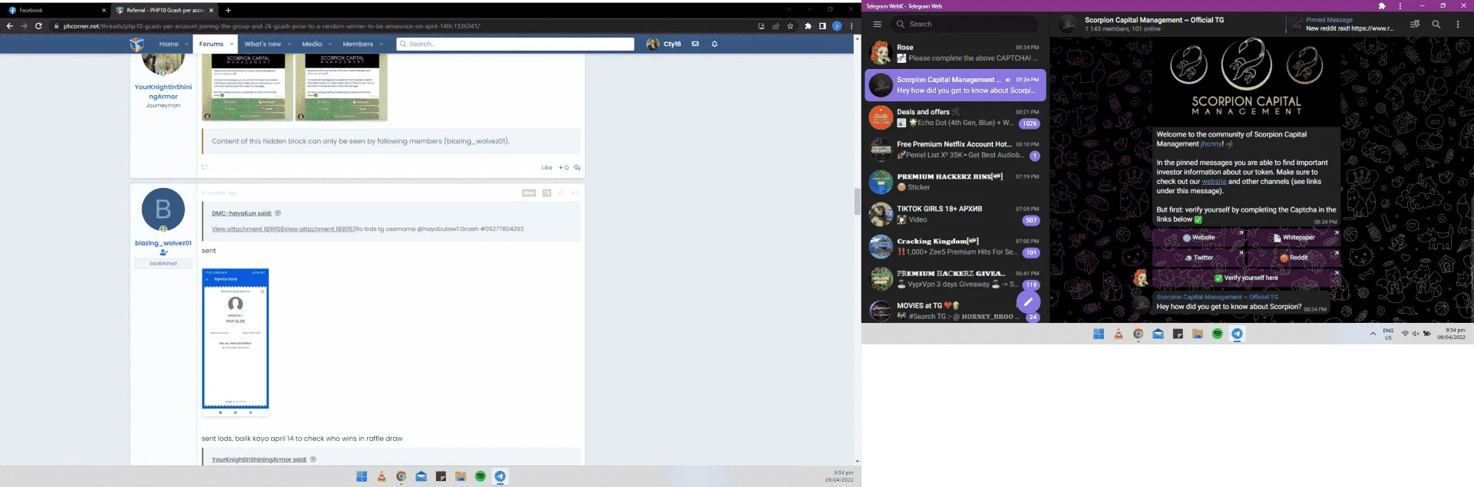Expand the Members dropdown arrow

click(382, 44)
